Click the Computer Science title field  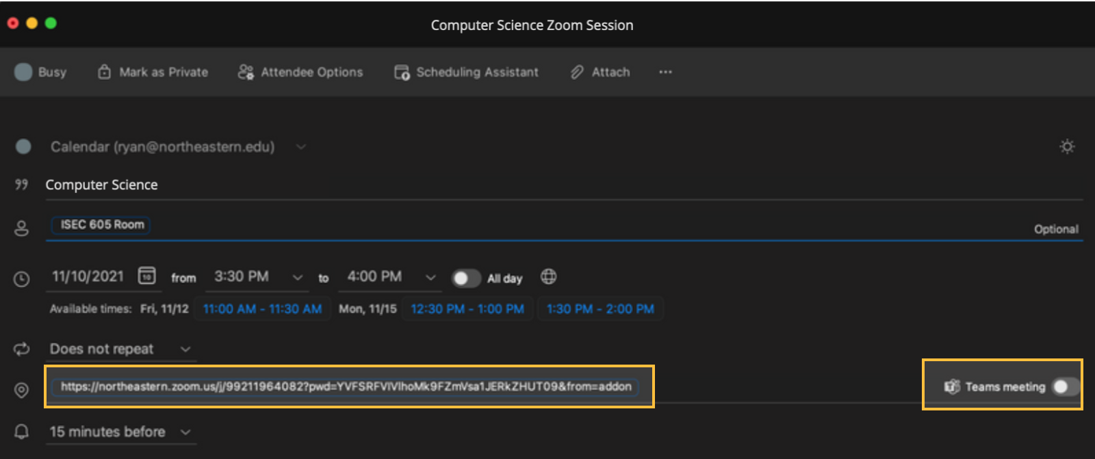click(411, 185)
